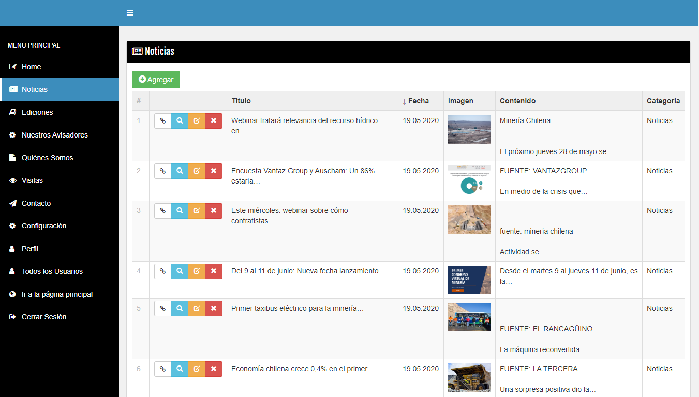Click the magnifier view icon in row 2
The image size is (699, 397).
click(180, 171)
